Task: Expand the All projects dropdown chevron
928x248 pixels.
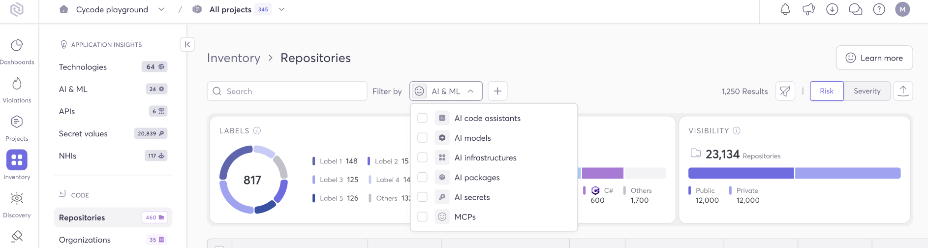Action: click(x=282, y=9)
